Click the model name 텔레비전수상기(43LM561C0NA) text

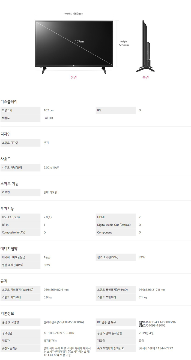coord(64,322)
